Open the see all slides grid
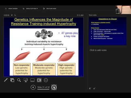 12,80
